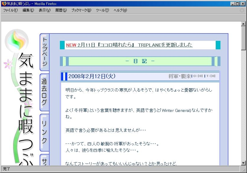Image resolution: width=247 pixels, height=173 pixels.
Task: Switch to the 過去ログ side tab
Action: 45,92
